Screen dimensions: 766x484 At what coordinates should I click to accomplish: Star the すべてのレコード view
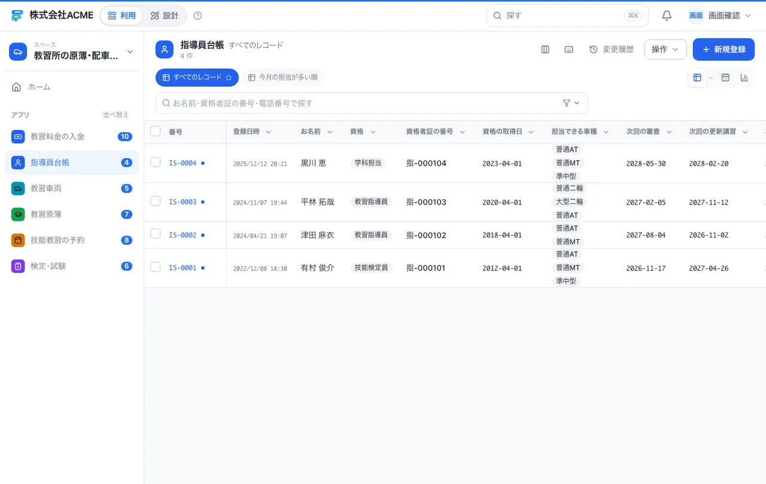tap(229, 78)
